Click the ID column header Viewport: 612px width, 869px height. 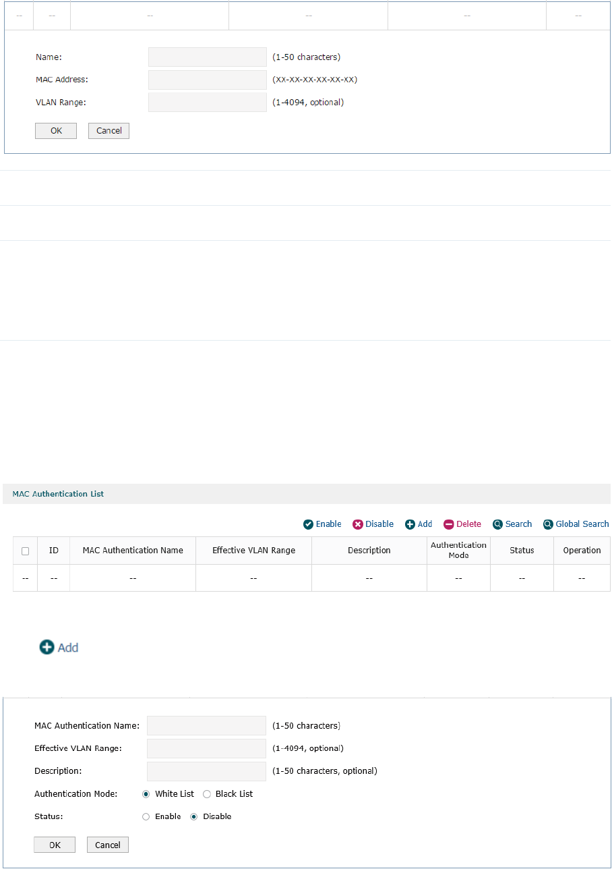point(54,551)
